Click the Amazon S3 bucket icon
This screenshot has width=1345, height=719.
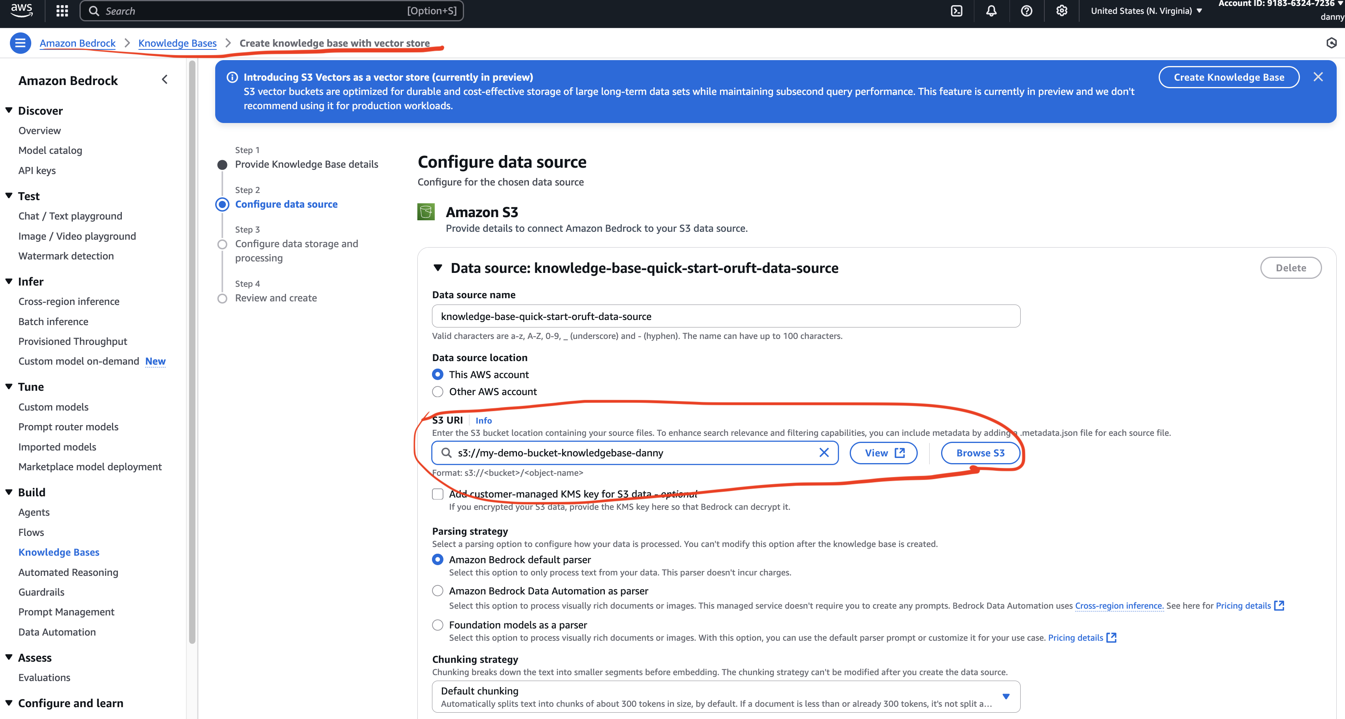[x=426, y=212]
